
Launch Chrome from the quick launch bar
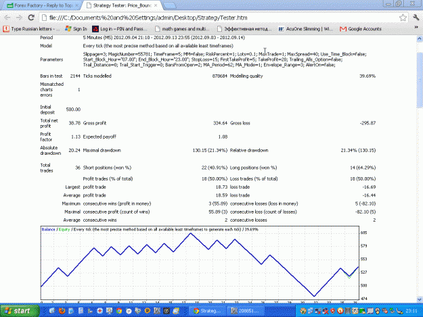(x=119, y=311)
